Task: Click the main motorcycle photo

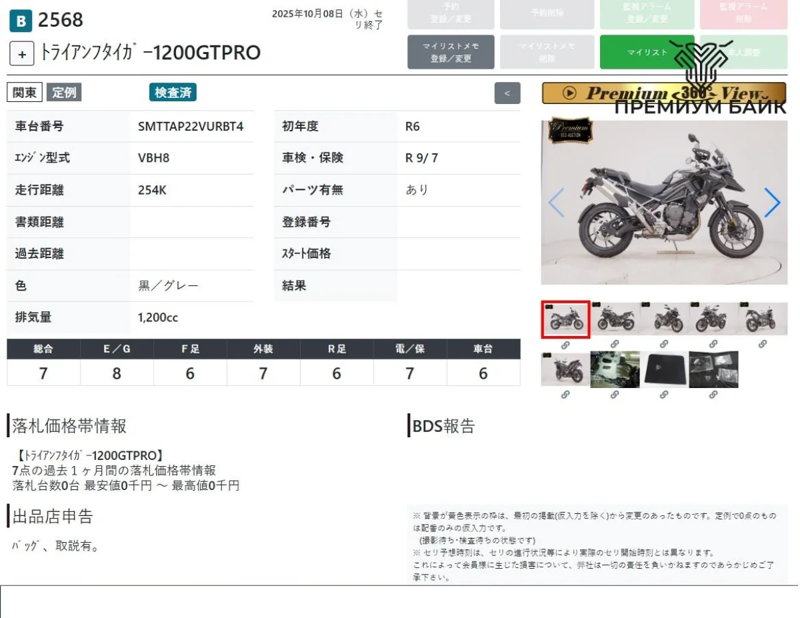Action: 663,203
